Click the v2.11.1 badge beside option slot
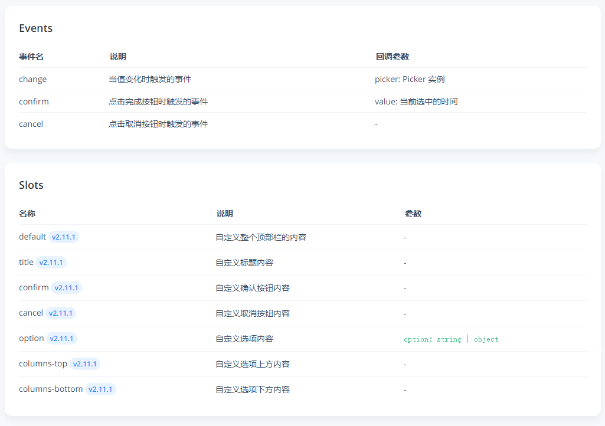Viewport: 605px width, 426px height. (61, 338)
